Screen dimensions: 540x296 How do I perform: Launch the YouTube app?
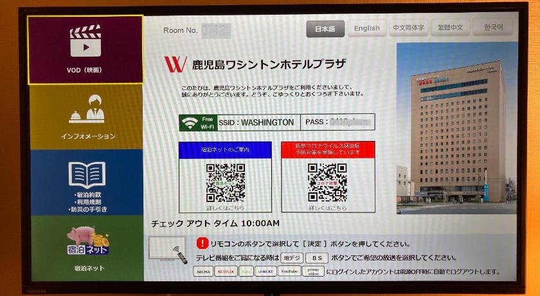click(x=289, y=271)
